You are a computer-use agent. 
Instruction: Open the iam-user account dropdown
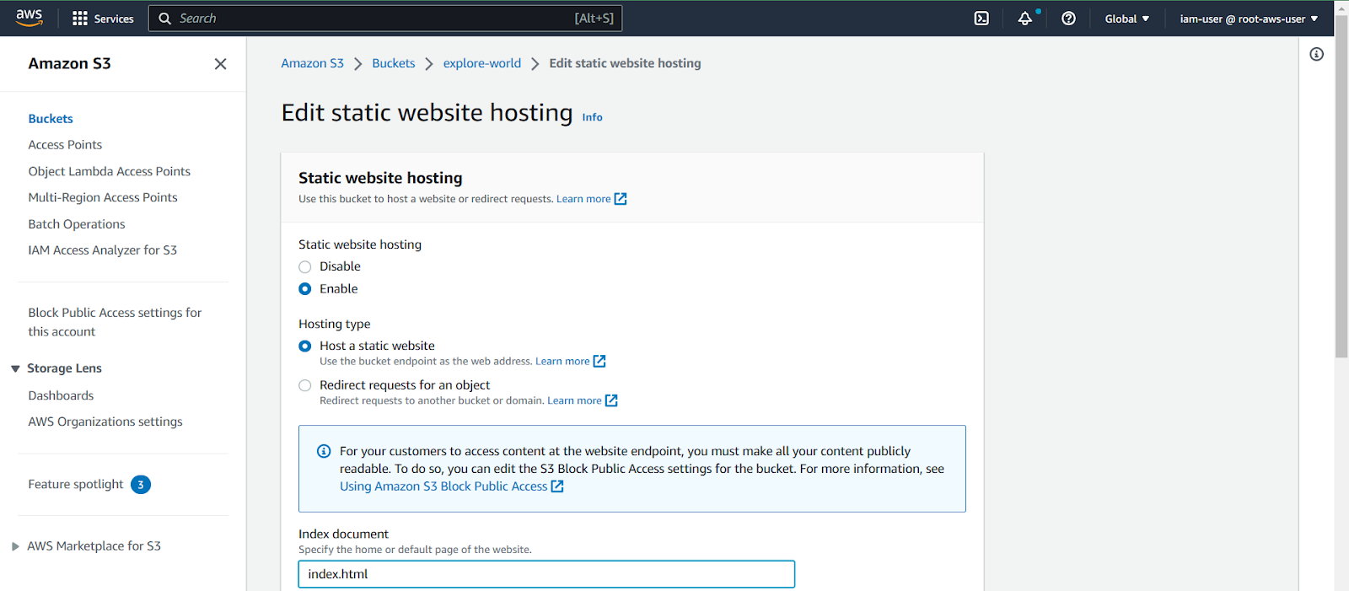[x=1249, y=19]
